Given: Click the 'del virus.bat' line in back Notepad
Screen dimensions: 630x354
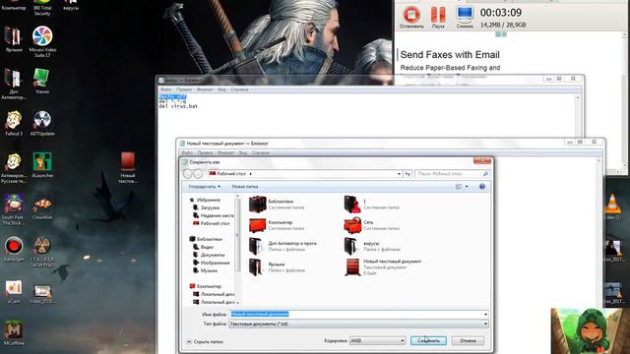Looking at the screenshot, I should click(x=178, y=106).
